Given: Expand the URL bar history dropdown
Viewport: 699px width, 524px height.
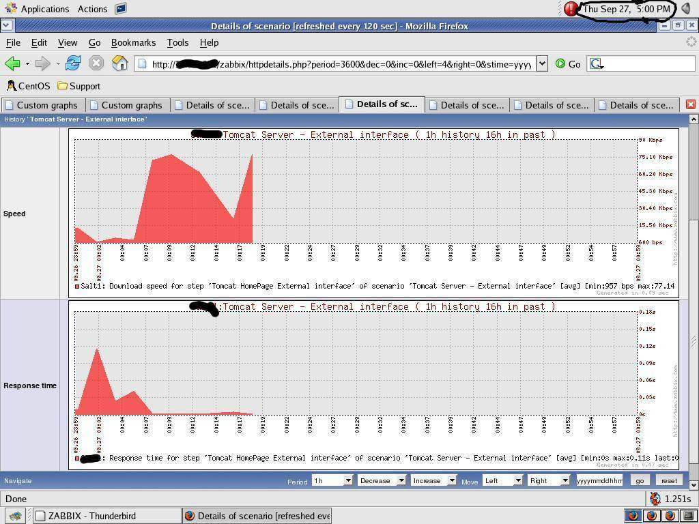Looking at the screenshot, I should pos(541,63).
